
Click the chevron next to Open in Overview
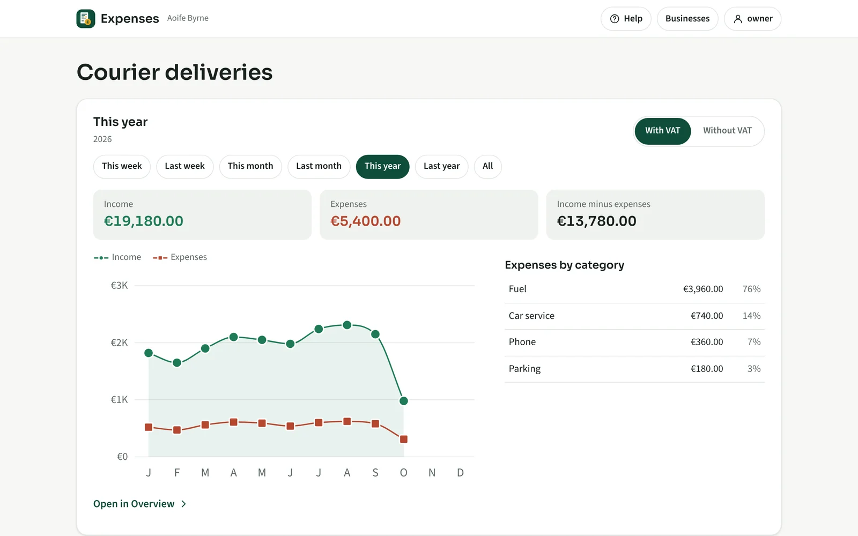pyautogui.click(x=183, y=504)
